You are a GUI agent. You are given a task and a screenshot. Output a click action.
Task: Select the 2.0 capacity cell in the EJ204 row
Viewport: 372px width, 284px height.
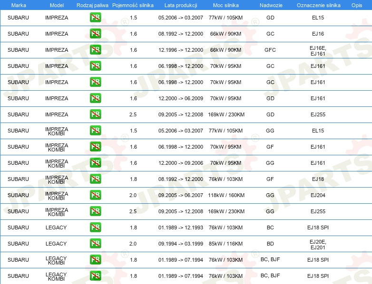133,195
